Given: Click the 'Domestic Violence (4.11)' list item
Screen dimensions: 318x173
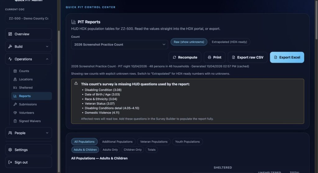Looking at the screenshot, I should point(102,113).
